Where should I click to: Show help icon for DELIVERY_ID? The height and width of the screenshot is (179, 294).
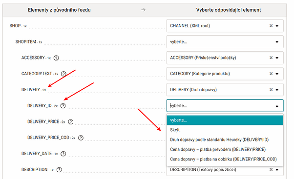(x=63, y=106)
